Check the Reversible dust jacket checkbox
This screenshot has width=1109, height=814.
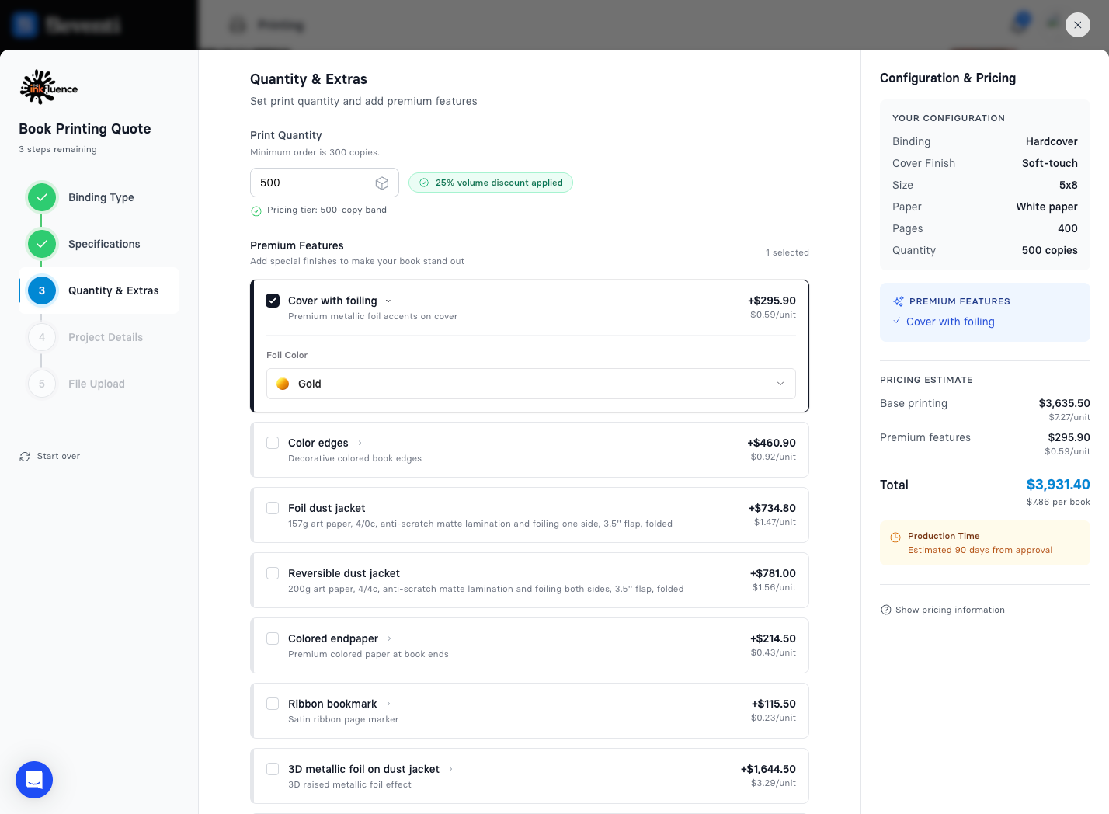tap(273, 573)
